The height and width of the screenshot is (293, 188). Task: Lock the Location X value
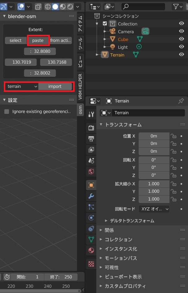coord(173,136)
